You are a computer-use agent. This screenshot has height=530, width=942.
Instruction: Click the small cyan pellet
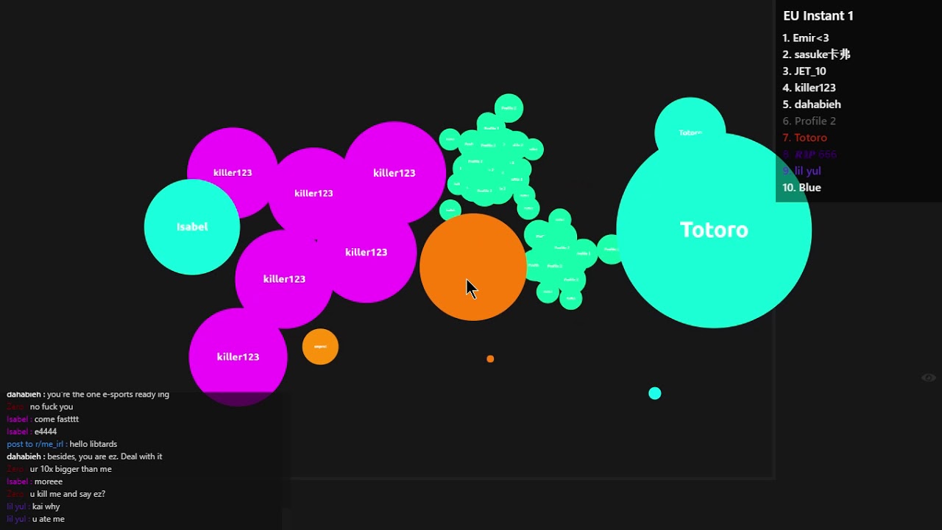tap(655, 393)
